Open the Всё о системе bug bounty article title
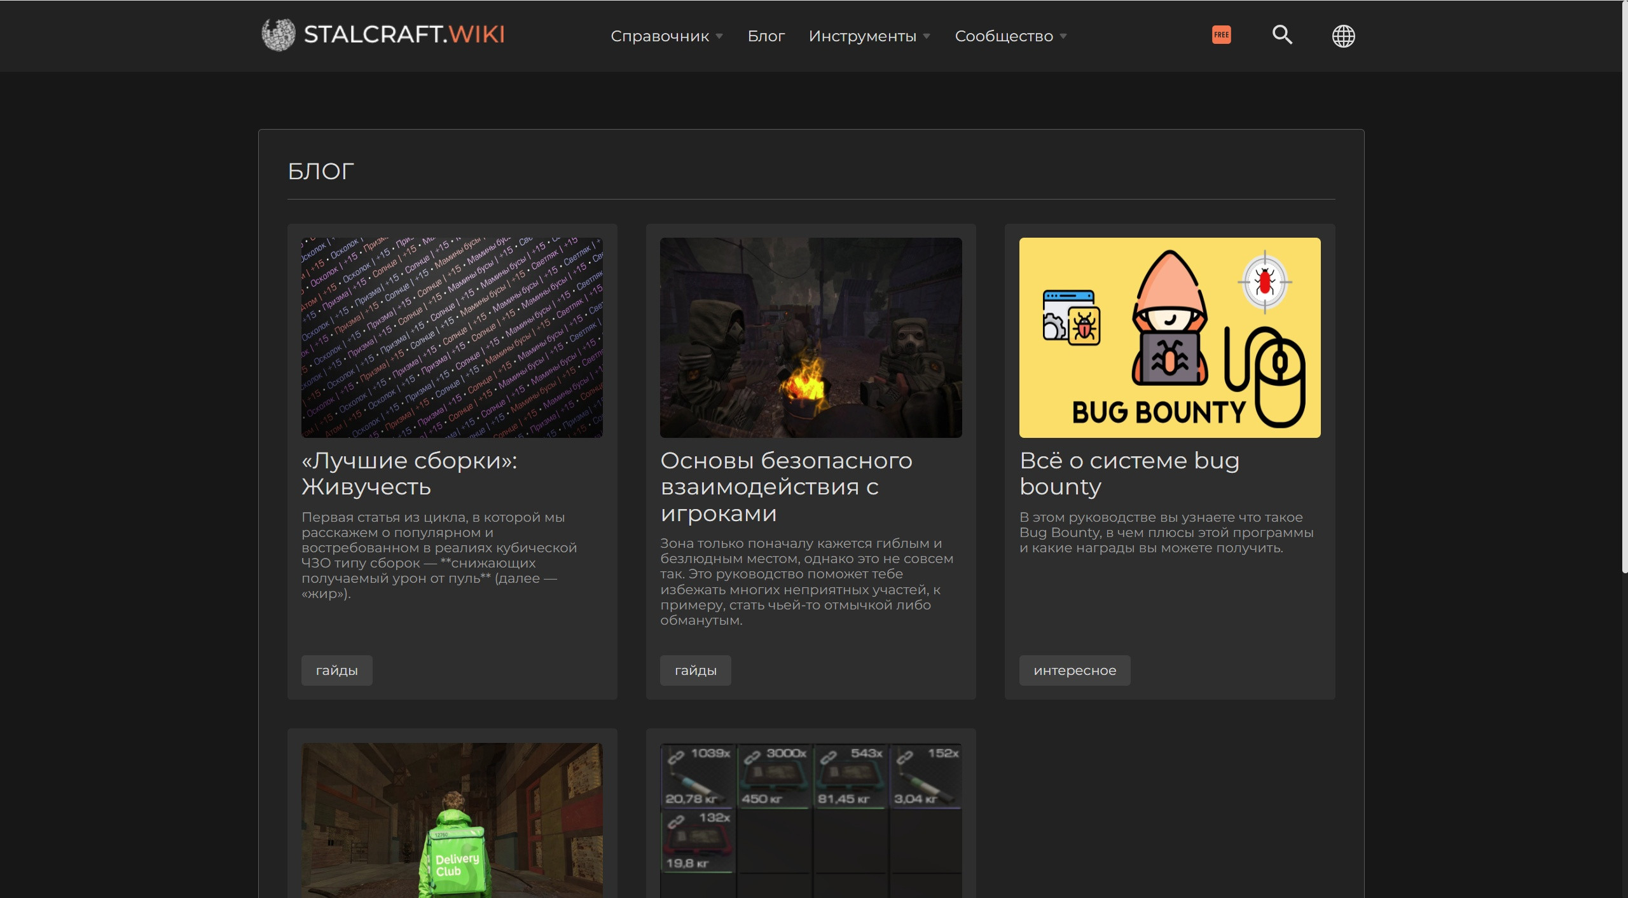The image size is (1628, 898). click(x=1129, y=473)
